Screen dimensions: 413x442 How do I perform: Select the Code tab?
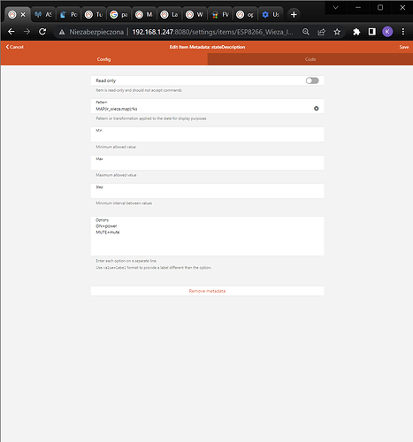point(310,59)
